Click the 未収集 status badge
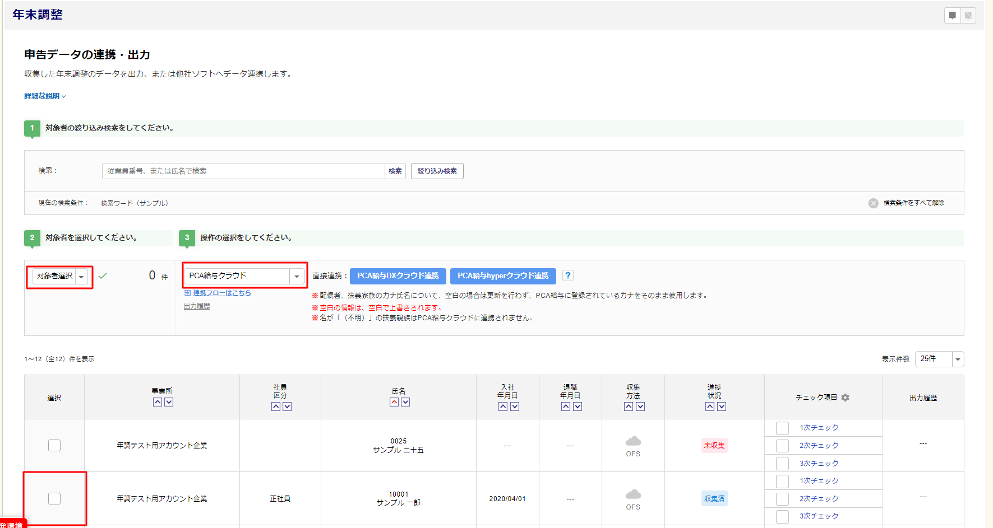The width and height of the screenshot is (993, 528). [714, 446]
